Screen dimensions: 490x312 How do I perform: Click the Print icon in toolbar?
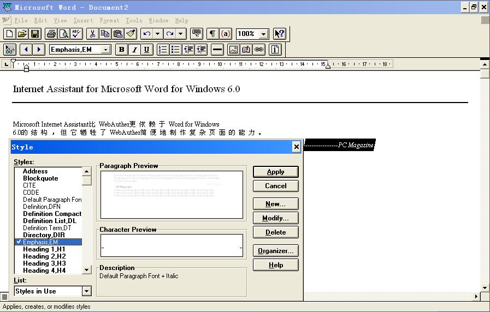[51, 34]
